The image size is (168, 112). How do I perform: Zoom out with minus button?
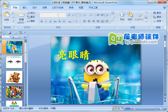point(135,108)
